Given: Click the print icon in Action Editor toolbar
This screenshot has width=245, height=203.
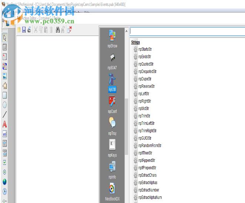Looking at the screenshot, I should click(x=29, y=30).
